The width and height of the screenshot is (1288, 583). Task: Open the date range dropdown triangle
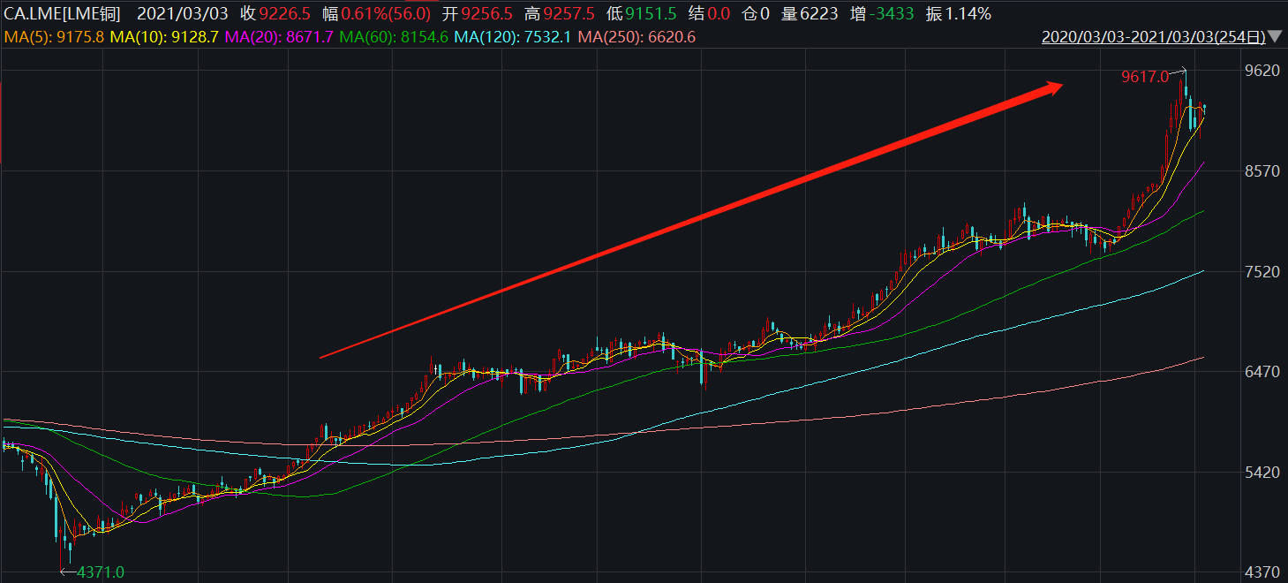(x=1276, y=37)
